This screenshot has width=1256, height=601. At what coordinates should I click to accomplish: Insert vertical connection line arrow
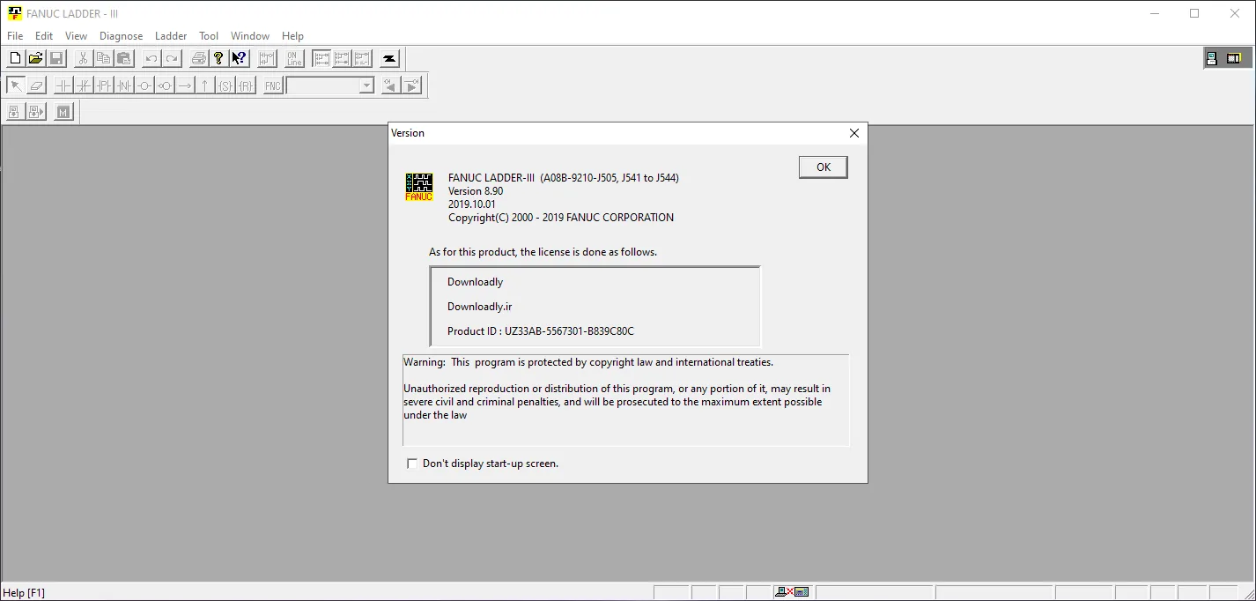pyautogui.click(x=205, y=85)
